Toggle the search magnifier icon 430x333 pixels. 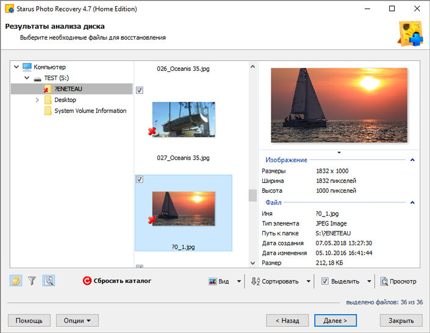(x=49, y=281)
